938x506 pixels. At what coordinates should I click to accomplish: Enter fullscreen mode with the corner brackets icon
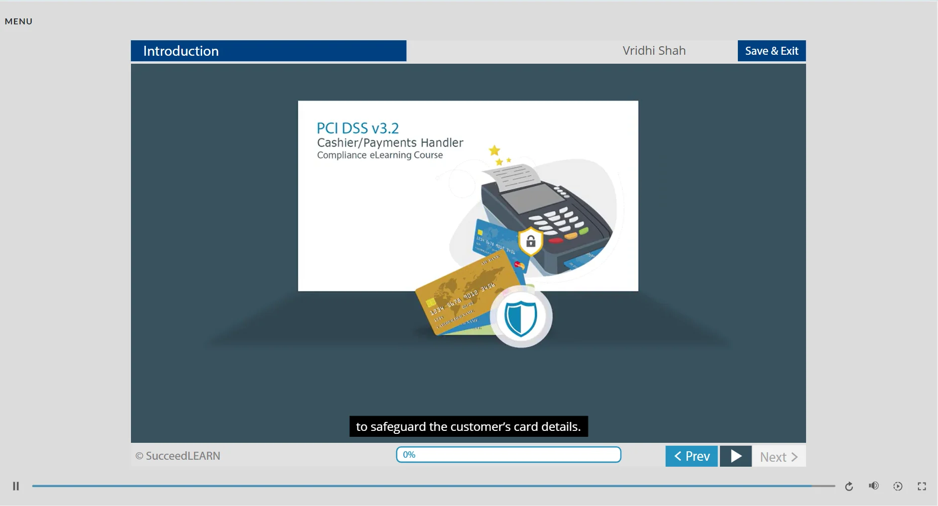pyautogui.click(x=922, y=486)
